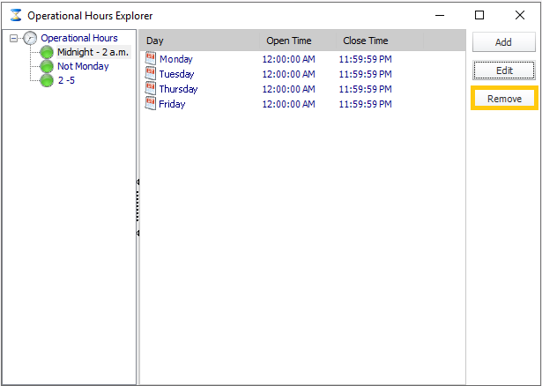Click the upper collapse arrow on the splitter
The height and width of the screenshot is (386, 542).
tap(137, 182)
